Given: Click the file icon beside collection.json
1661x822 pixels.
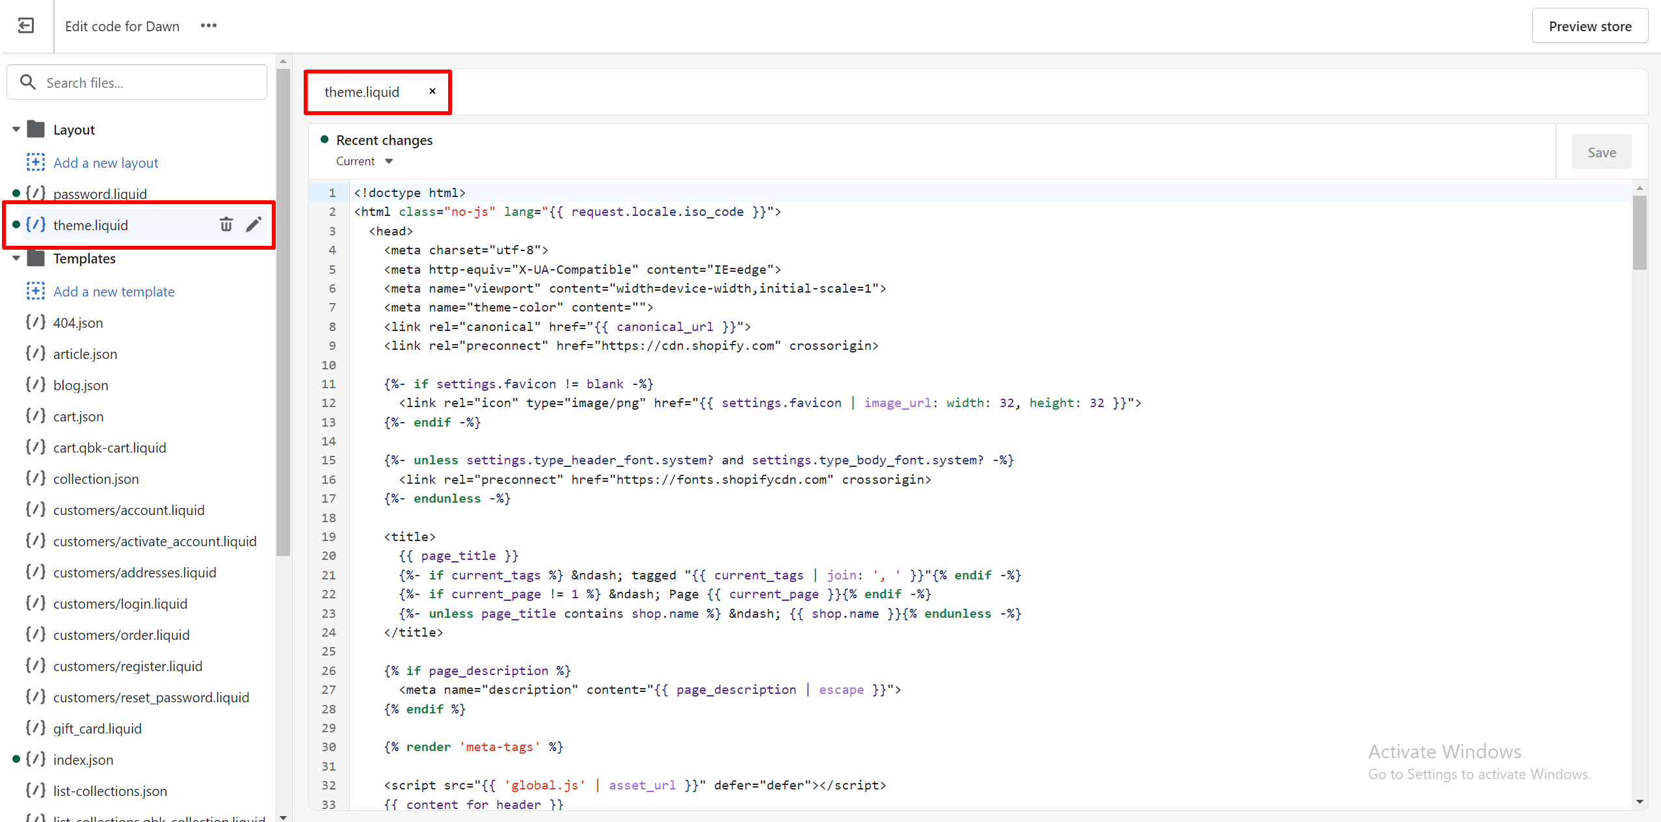Looking at the screenshot, I should (36, 478).
